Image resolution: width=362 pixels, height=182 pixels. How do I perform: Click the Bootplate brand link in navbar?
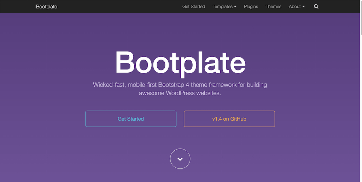(46, 7)
